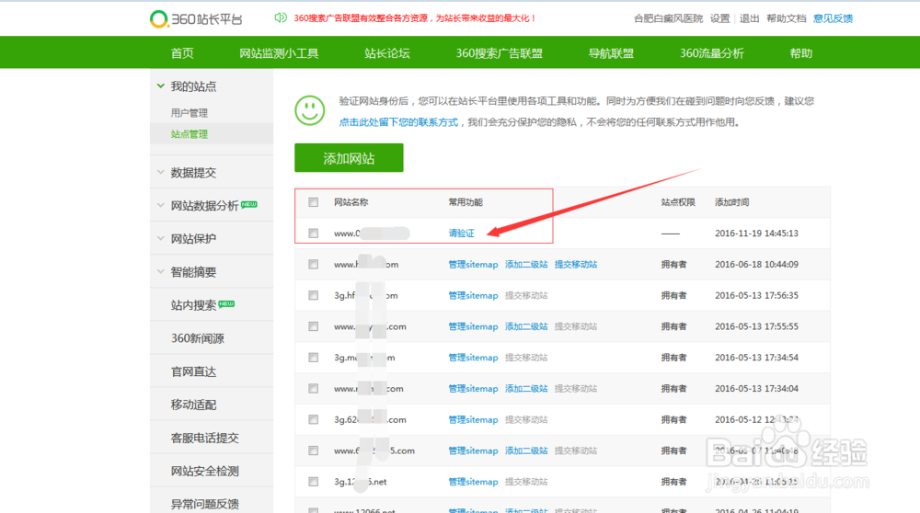Open 异常问题反馈 in the sidebar
Viewport: 920px width, 513px height.
tap(205, 504)
